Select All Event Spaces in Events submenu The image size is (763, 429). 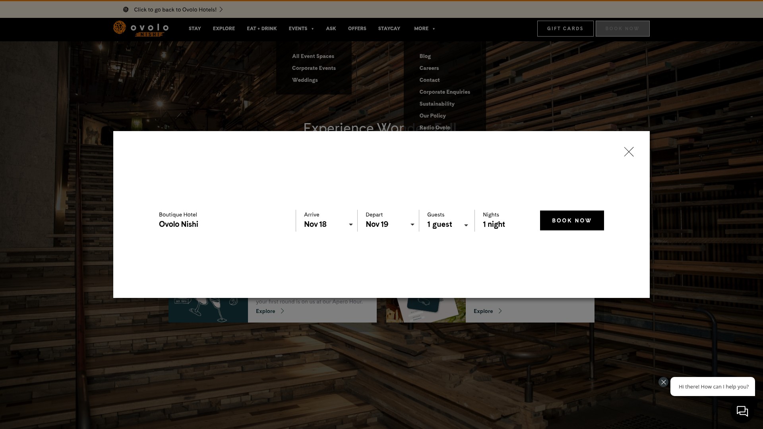(313, 56)
